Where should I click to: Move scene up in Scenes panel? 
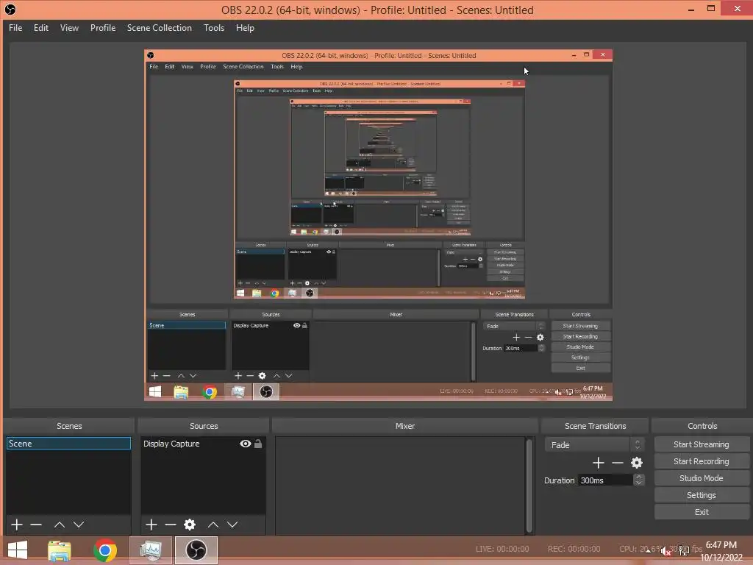click(x=60, y=524)
